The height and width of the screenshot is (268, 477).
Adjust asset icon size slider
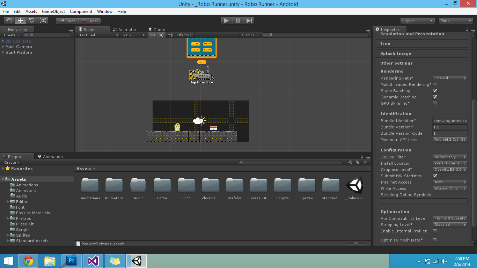[356, 244]
